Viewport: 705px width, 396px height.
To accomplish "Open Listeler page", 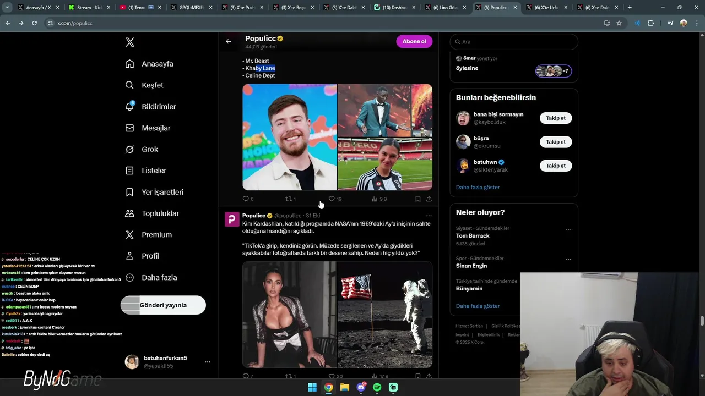I will pos(145,170).
